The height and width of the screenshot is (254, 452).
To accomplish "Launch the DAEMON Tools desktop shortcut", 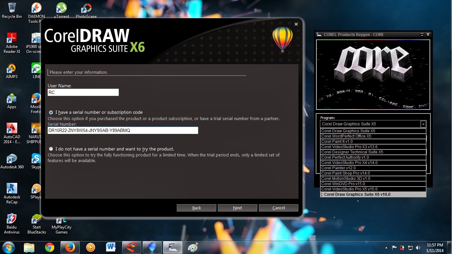I will (36, 13).
